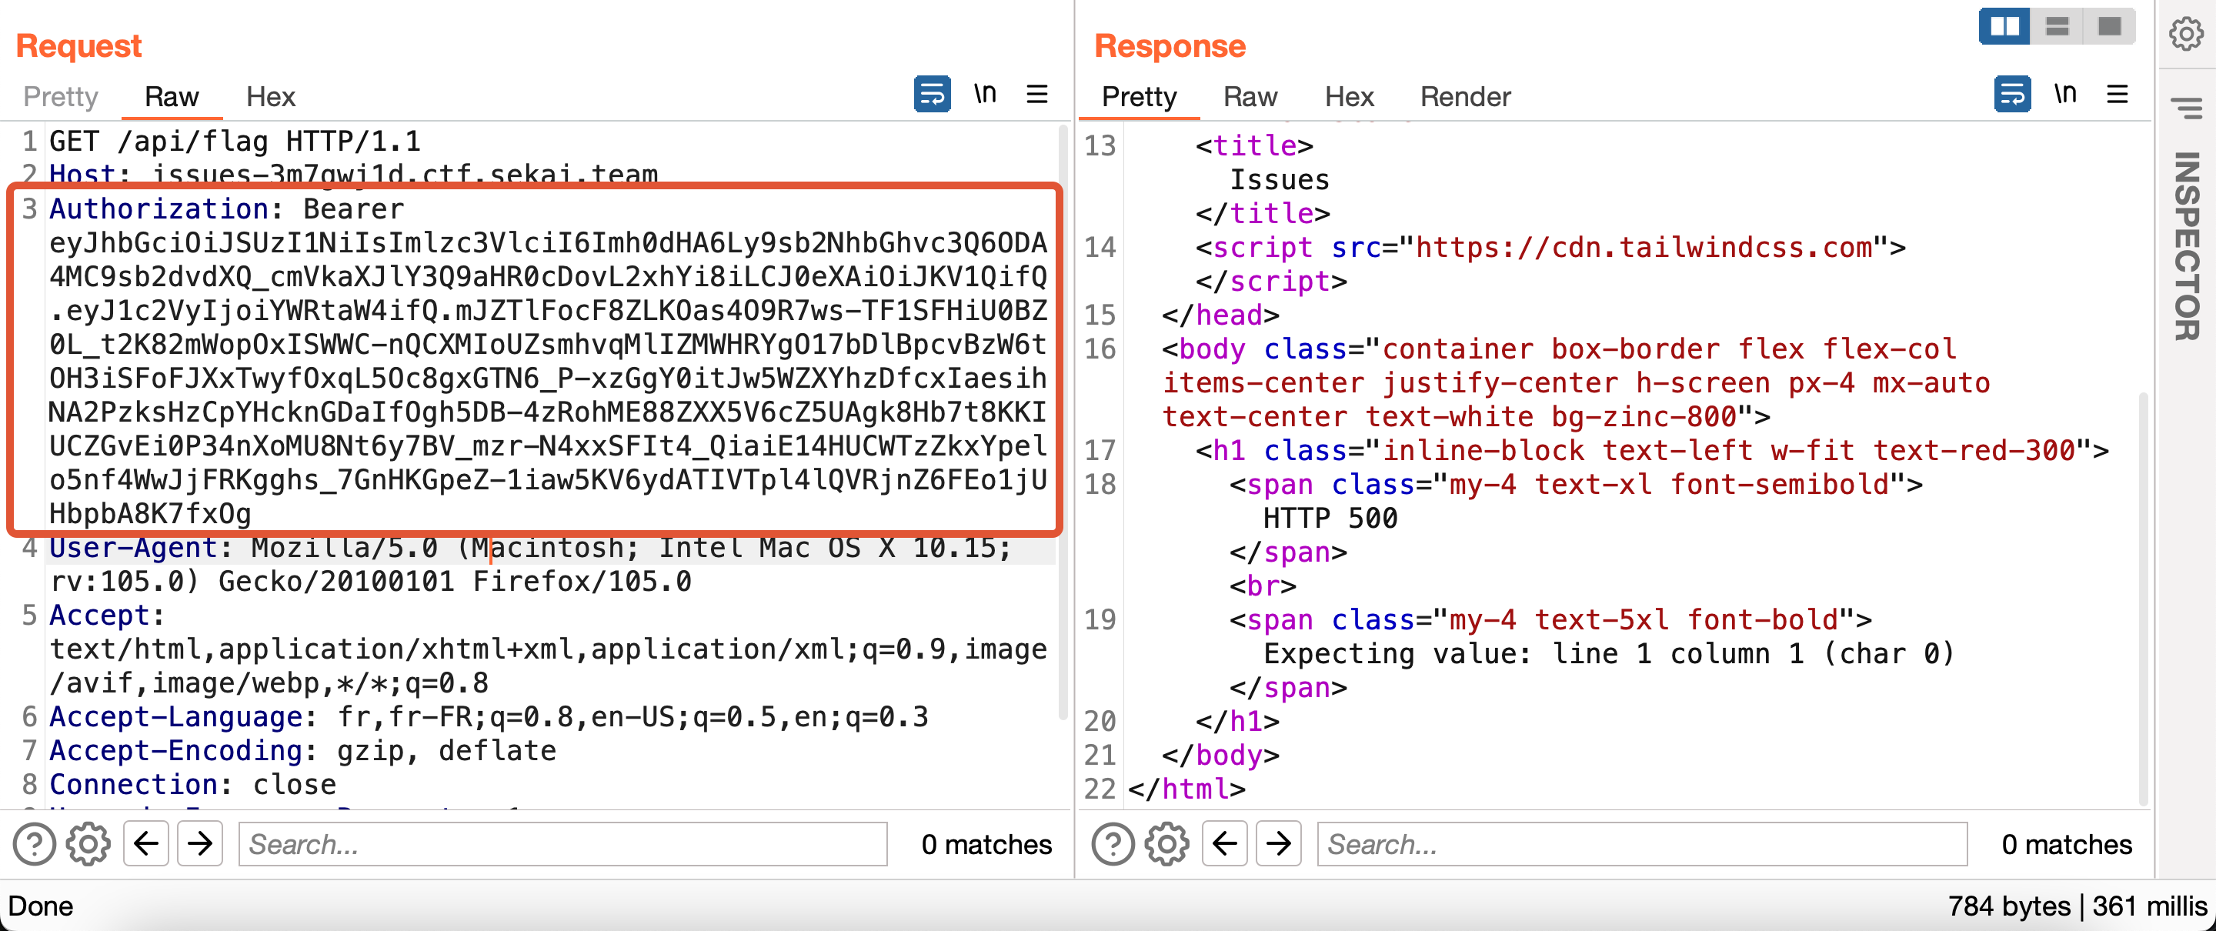Select top-bottom stacked layout
Image resolution: width=2216 pixels, height=931 pixels.
tap(2057, 27)
